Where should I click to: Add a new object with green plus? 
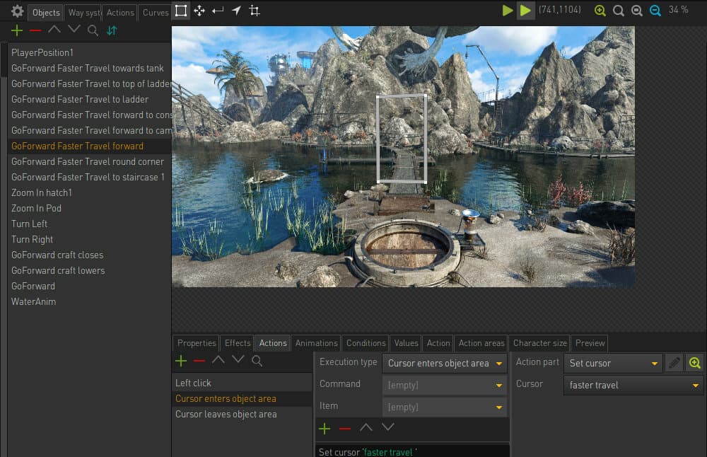[x=17, y=30]
